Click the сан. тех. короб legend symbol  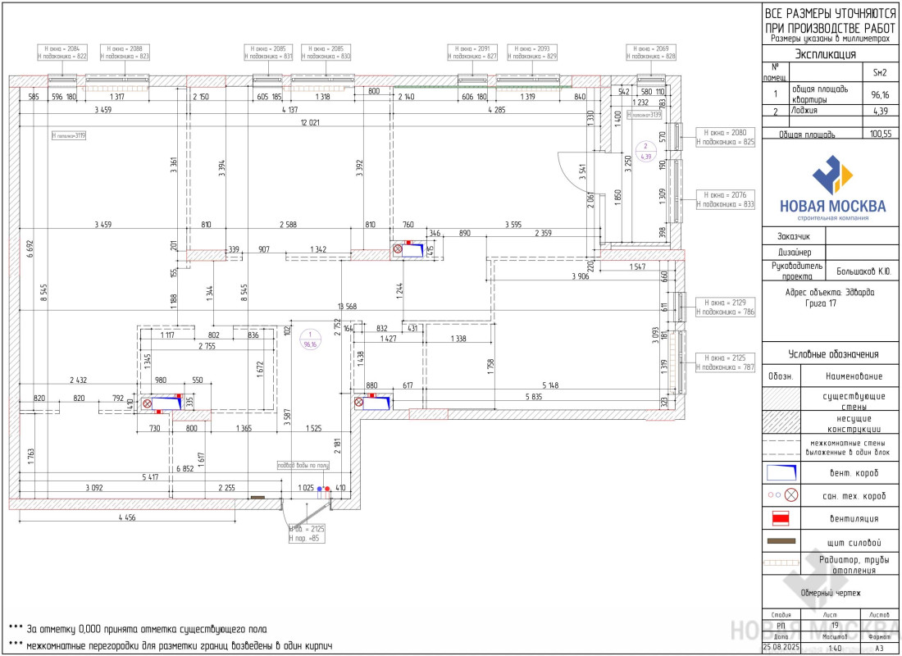[x=781, y=495]
